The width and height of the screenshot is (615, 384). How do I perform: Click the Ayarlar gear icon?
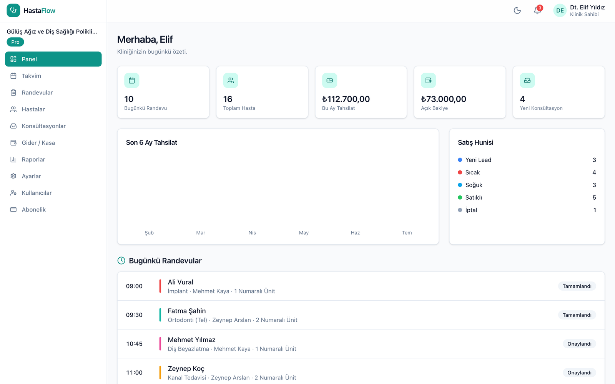[x=13, y=176]
